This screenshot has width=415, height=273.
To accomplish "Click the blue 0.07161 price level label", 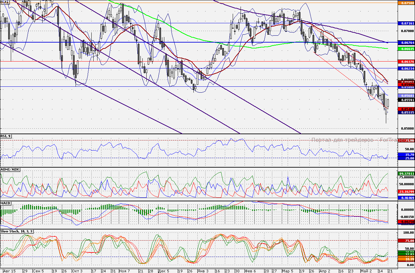I will [406, 24].
